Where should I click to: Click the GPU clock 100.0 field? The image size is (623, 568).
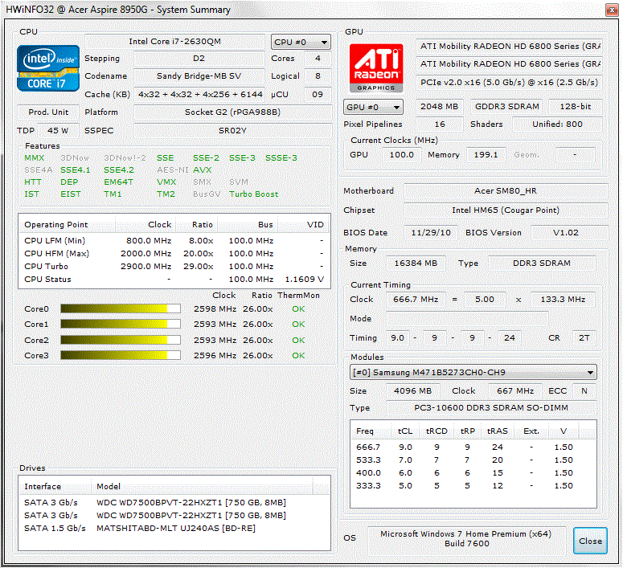(401, 154)
